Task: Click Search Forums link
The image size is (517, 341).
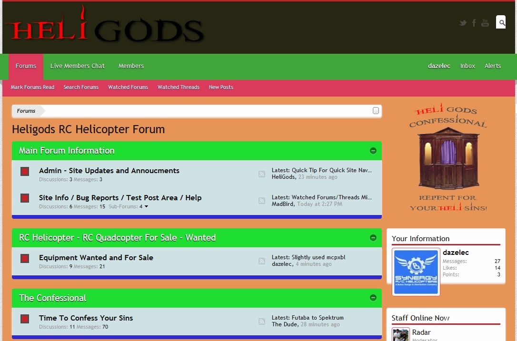Action: click(81, 88)
